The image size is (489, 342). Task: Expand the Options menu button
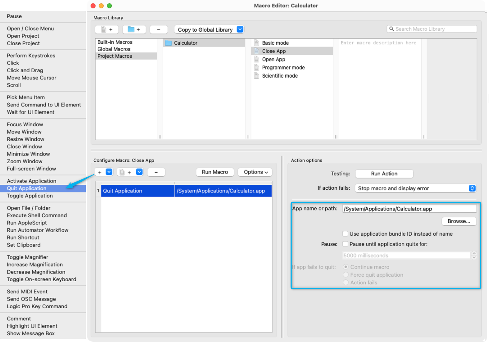tap(255, 172)
